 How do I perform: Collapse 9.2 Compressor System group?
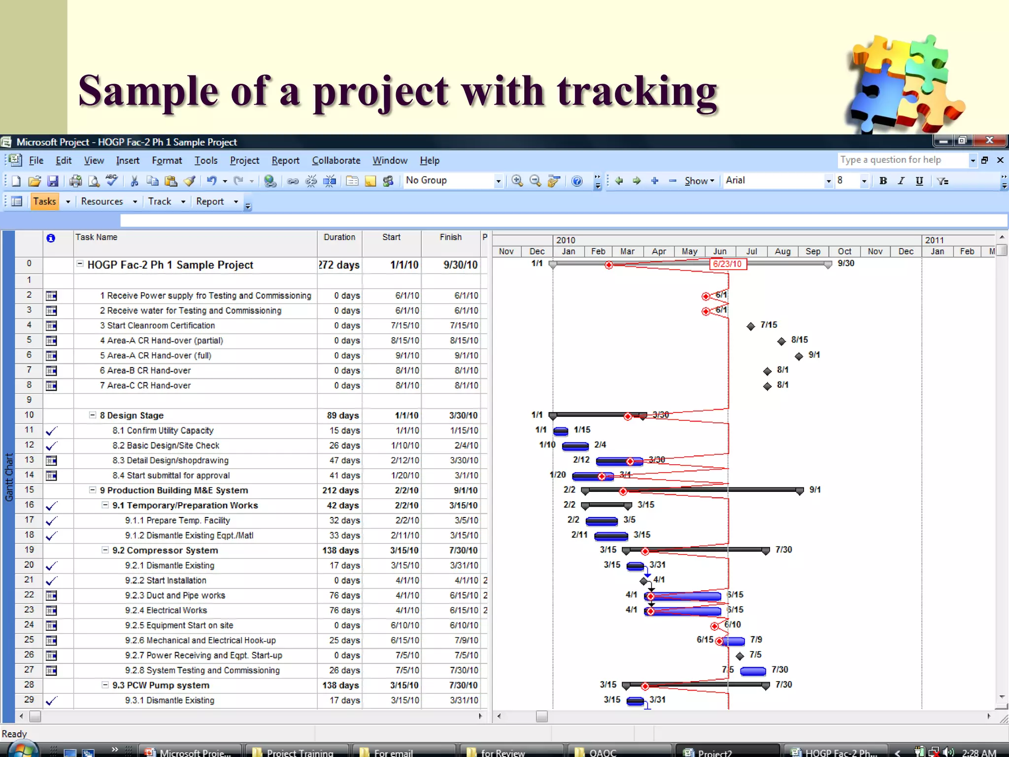[105, 550]
